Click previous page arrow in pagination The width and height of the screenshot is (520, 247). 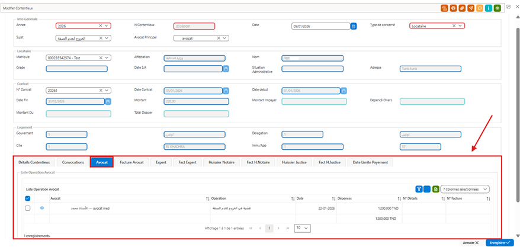click(261, 228)
